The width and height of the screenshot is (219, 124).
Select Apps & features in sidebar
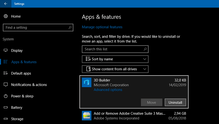point(24,62)
